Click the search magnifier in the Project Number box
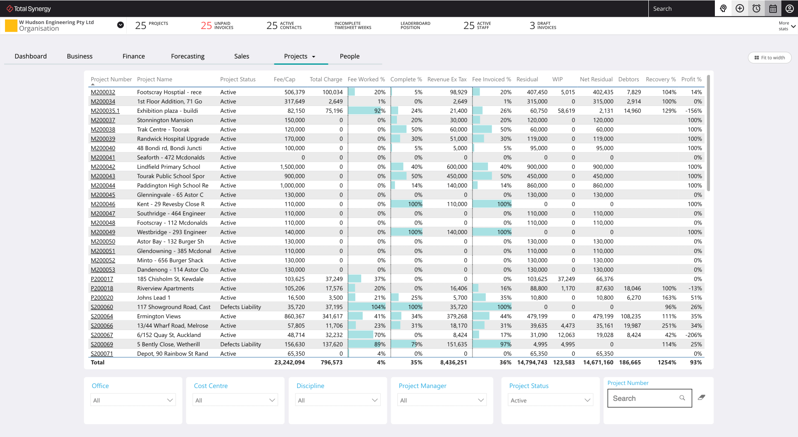This screenshot has width=798, height=437. pos(682,398)
